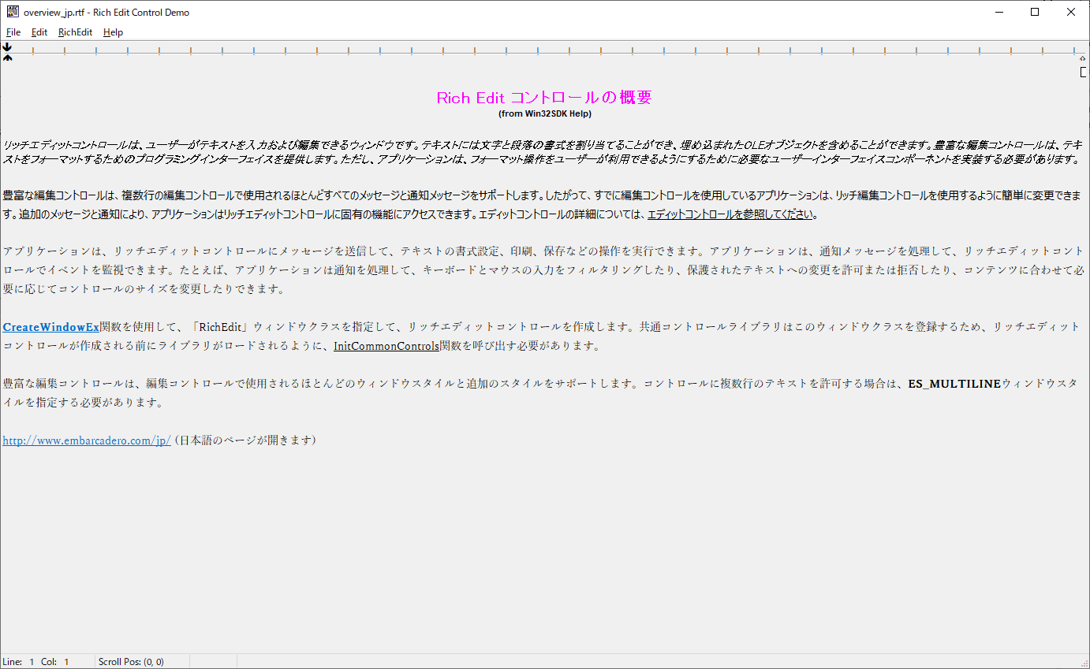Screen dimensions: 1090x669
Task: Open the Help menu
Action: (113, 32)
